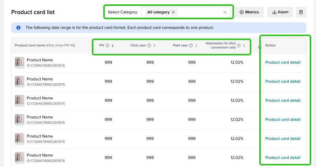The image size is (316, 167).
Task: Sort by Click user column arrows
Action: pyautogui.click(x=154, y=46)
